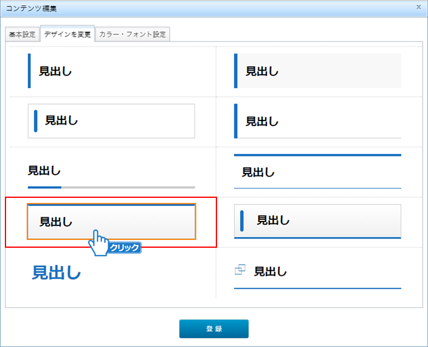Switch to the カラー・フォント設定 tab
428x347 pixels.
click(x=132, y=35)
